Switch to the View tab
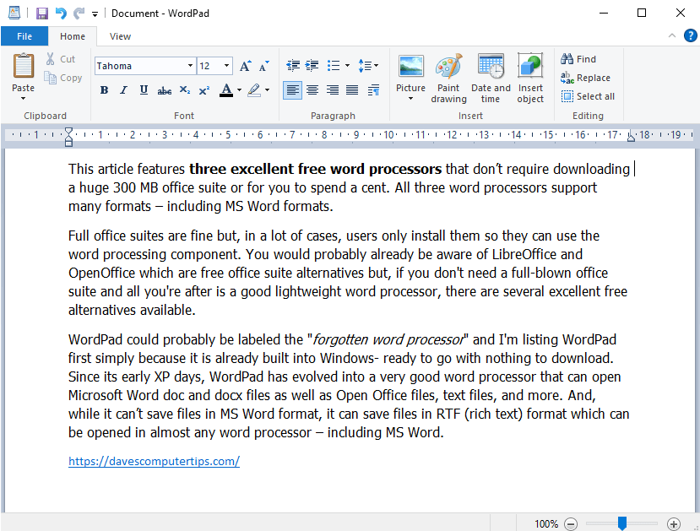The height and width of the screenshot is (531, 700). click(120, 36)
